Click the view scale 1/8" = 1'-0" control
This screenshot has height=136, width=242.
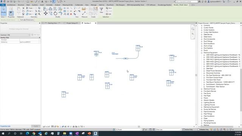pos(46,127)
